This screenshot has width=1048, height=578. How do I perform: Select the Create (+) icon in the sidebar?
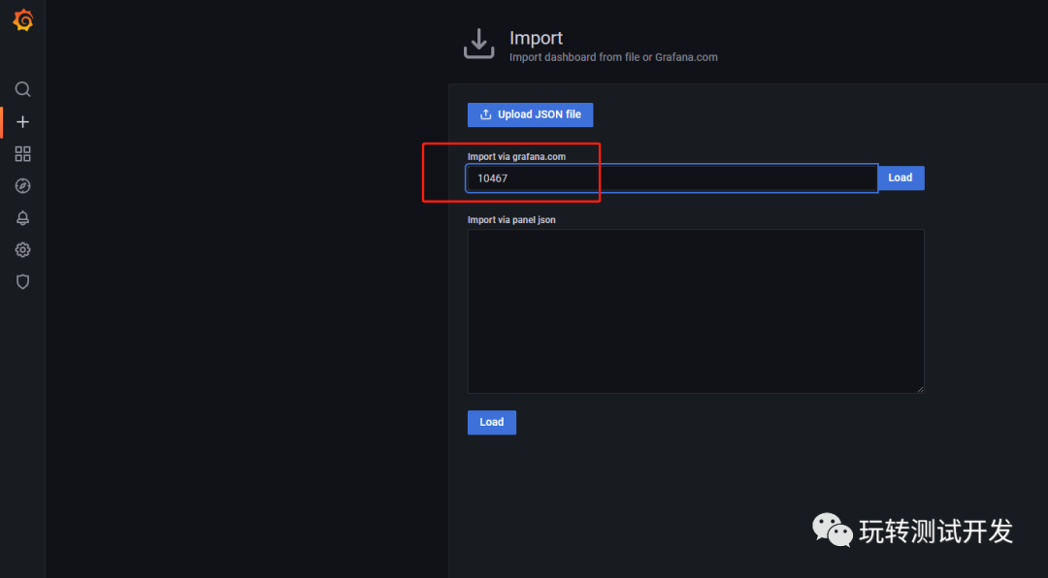coord(22,121)
